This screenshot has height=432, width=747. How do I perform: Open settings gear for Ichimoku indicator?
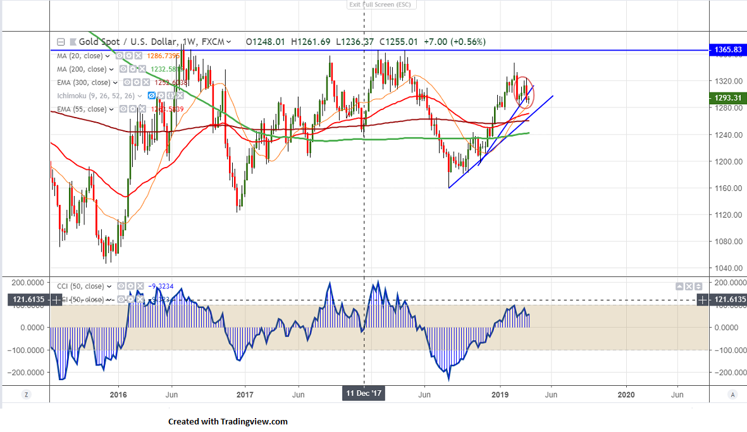coord(161,96)
